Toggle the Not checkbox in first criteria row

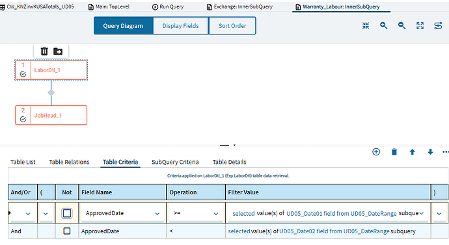point(67,213)
